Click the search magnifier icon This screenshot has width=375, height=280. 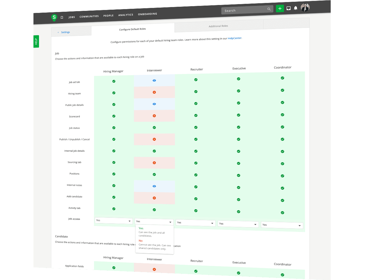click(269, 9)
